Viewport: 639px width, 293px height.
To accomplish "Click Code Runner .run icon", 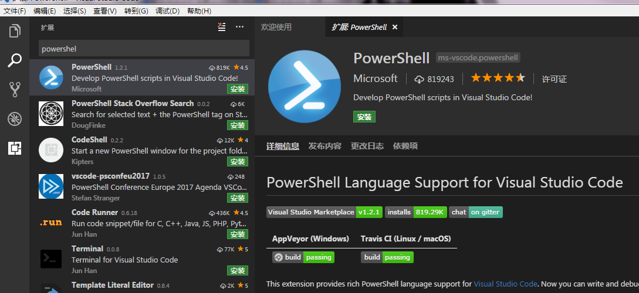I will coord(51,223).
